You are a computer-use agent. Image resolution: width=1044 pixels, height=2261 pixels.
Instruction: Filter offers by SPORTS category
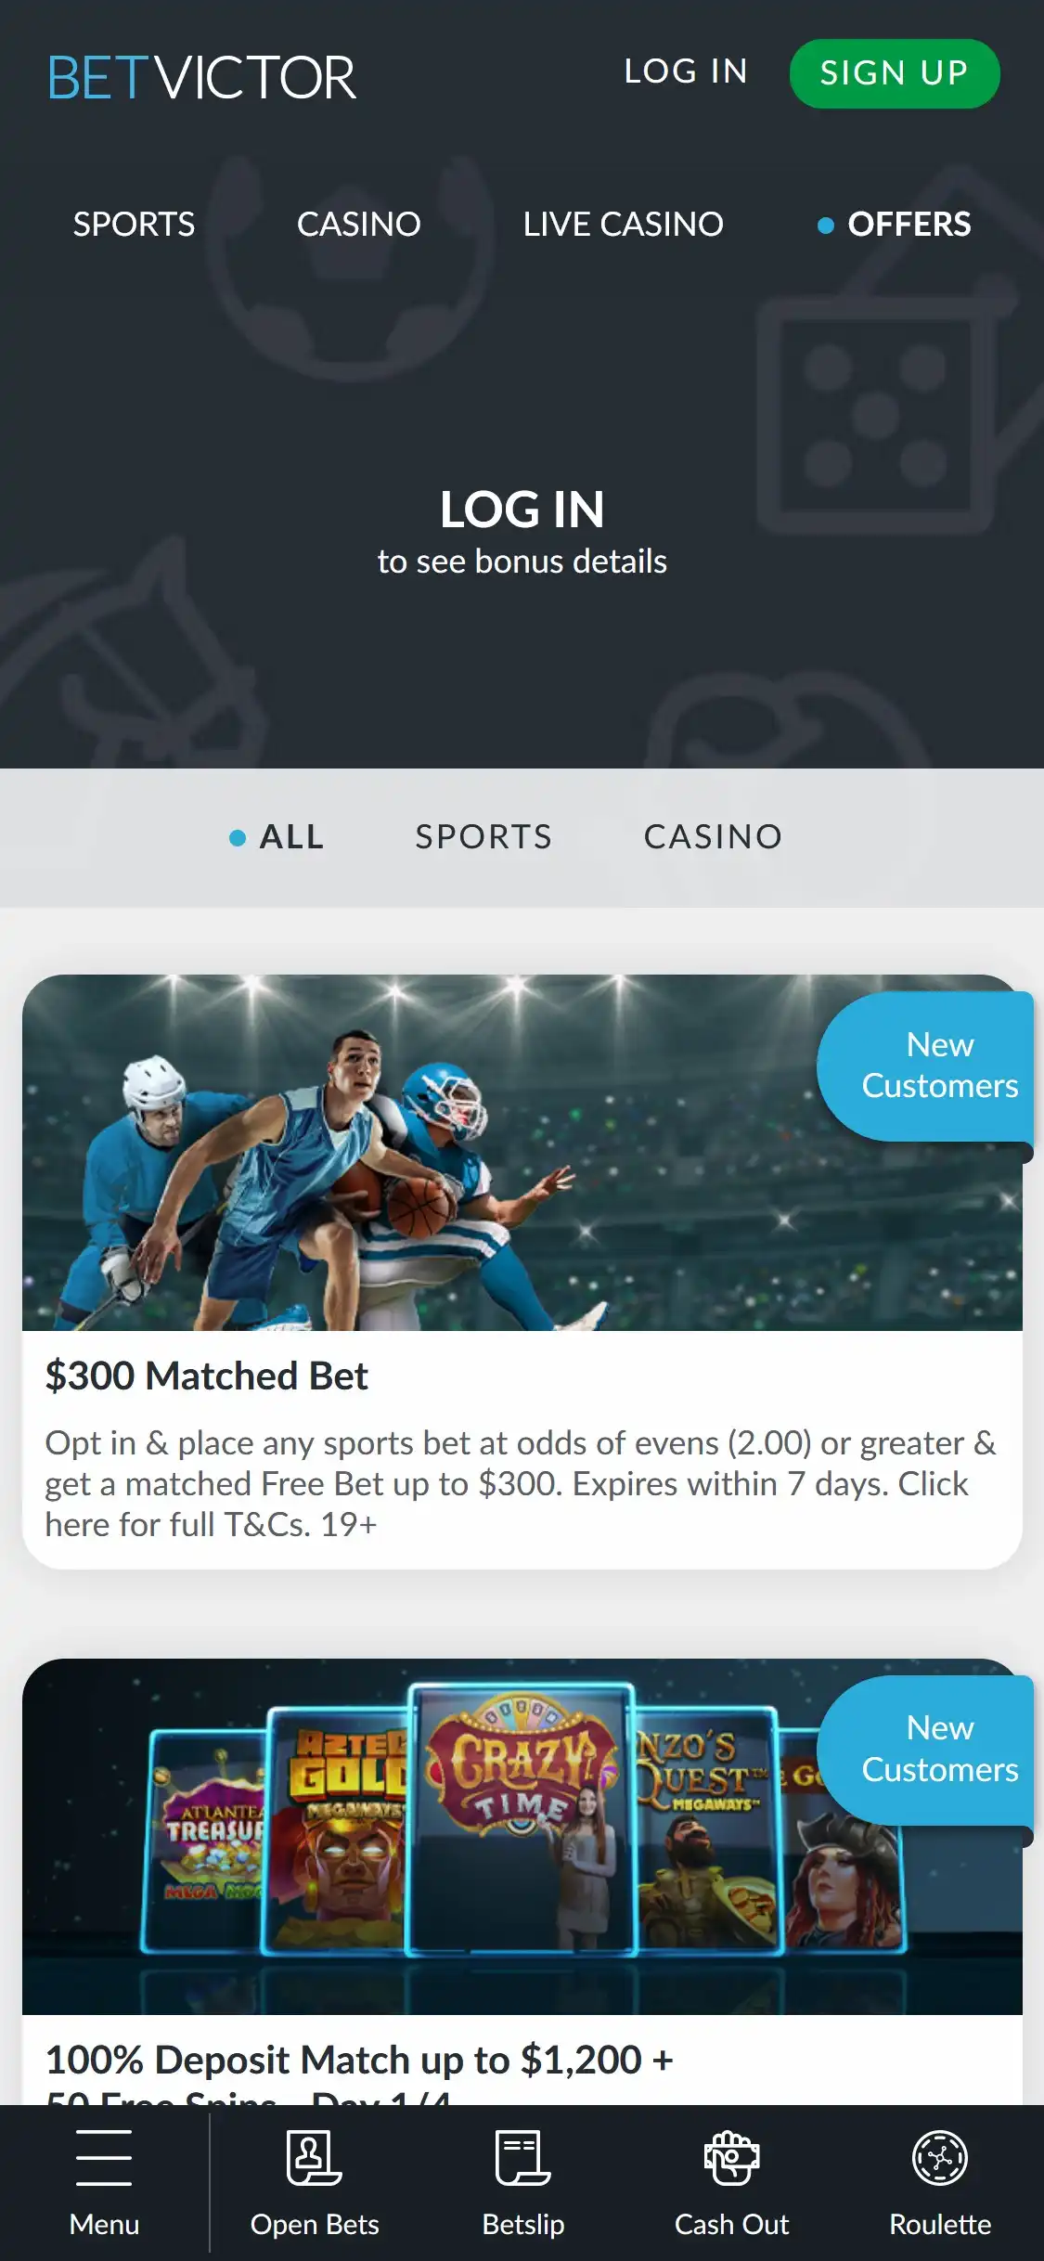coord(483,837)
